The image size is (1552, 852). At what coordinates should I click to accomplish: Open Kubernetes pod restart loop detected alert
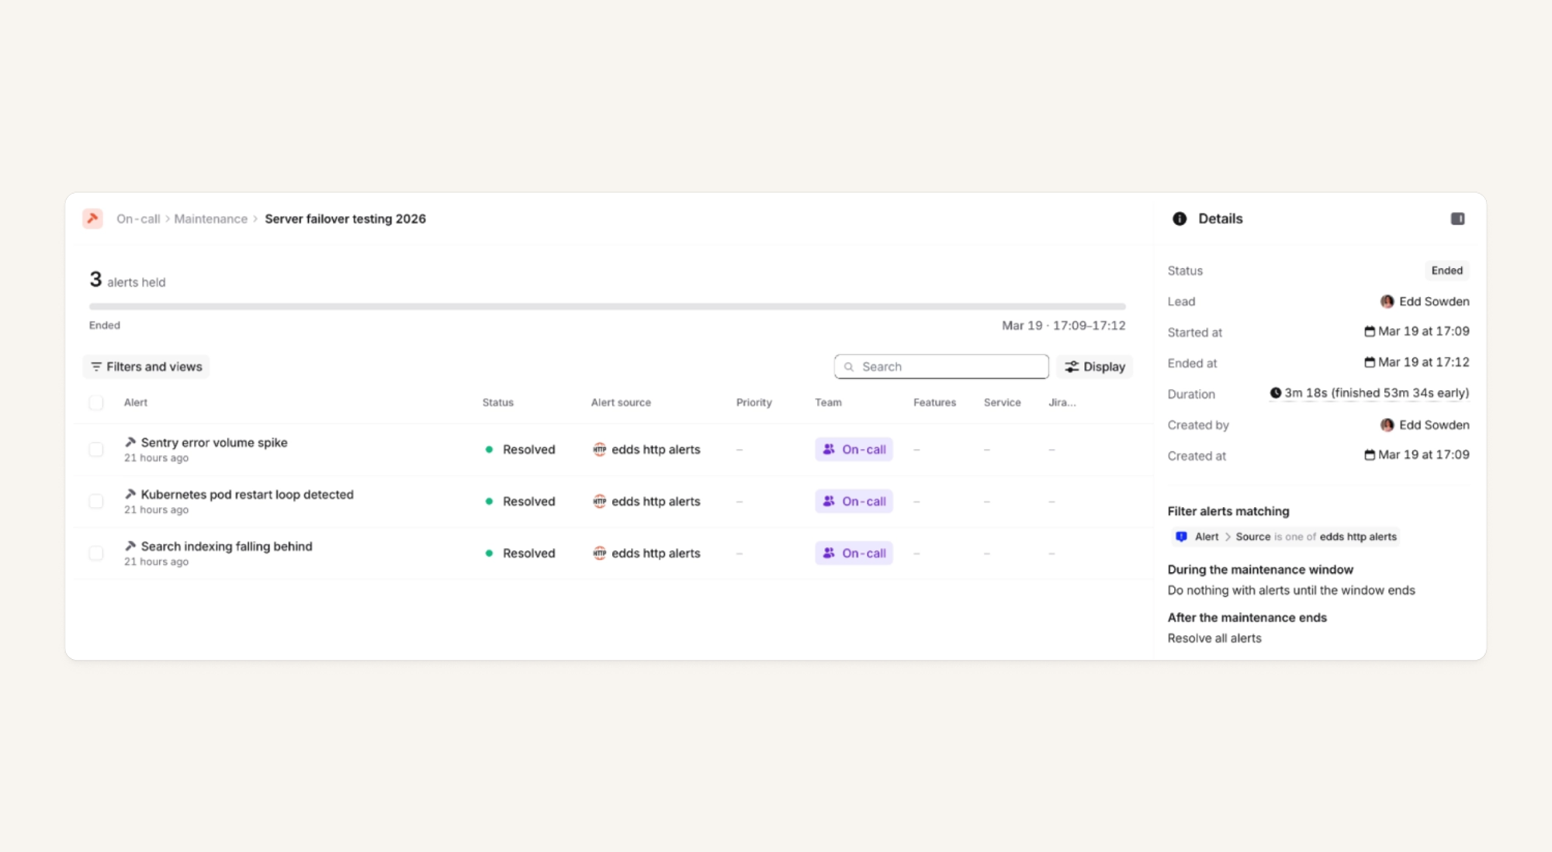[x=247, y=495]
